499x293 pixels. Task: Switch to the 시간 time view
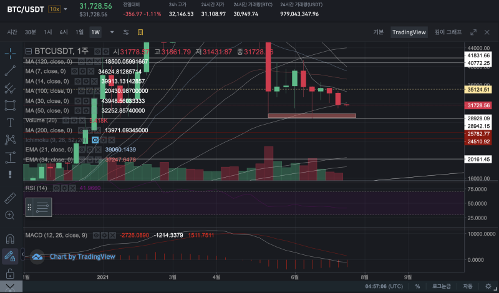(x=12, y=32)
